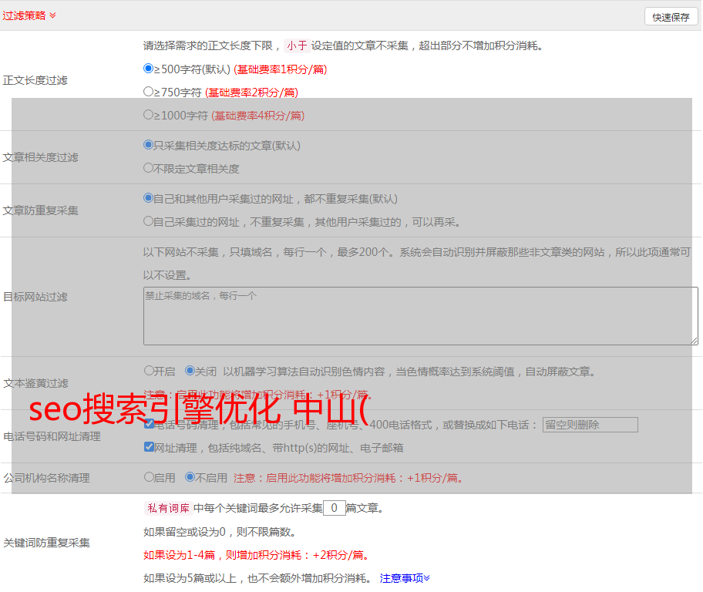The height and width of the screenshot is (592, 703).
Task: Click the (基础费率1积分/篇) red text
Action: 281,69
